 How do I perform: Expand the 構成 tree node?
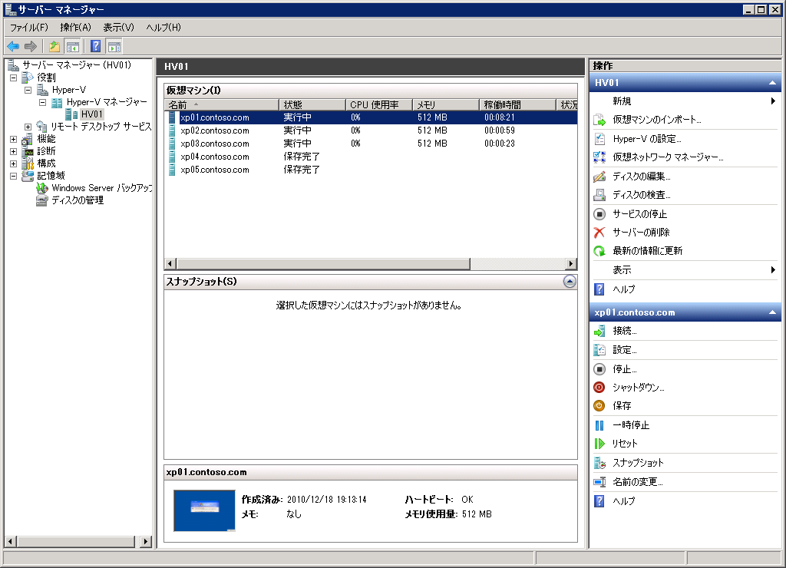[14, 164]
